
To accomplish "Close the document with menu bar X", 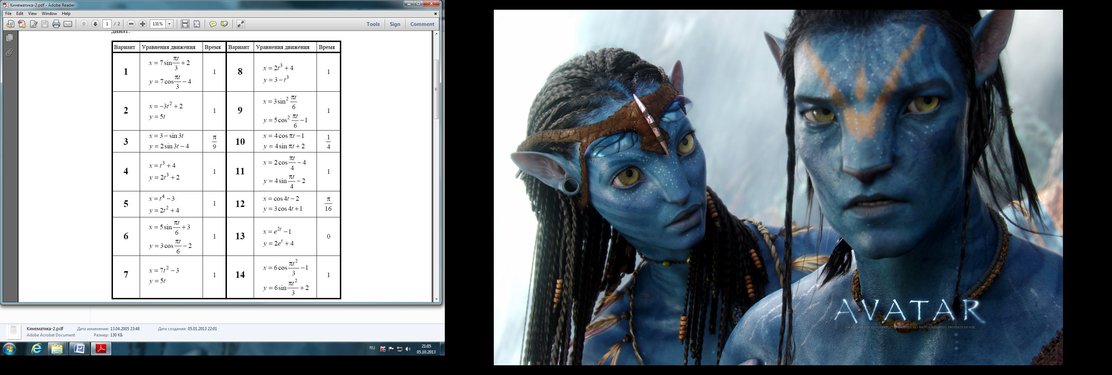I will click(435, 14).
